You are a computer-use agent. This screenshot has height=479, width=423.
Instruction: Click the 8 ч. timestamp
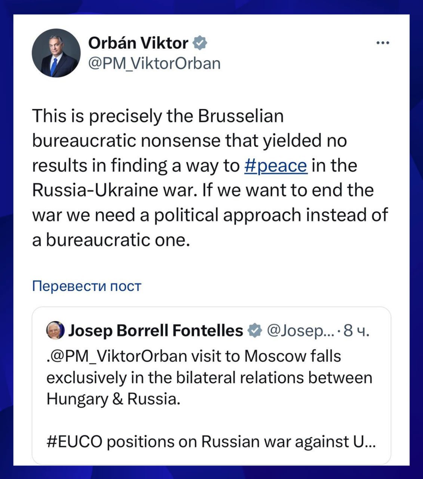click(356, 331)
